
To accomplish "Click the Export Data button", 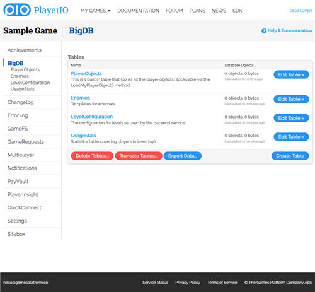I will click(183, 156).
